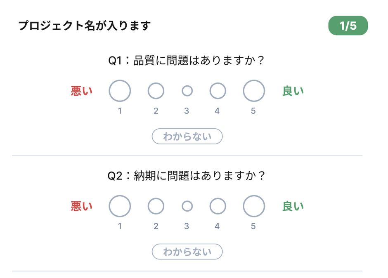Select rating 2 for Q1 quality question
Image resolution: width=388 pixels, height=278 pixels.
[x=156, y=91]
